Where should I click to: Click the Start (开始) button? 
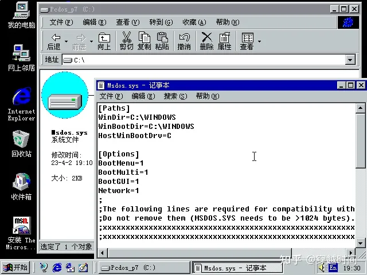point(15,268)
